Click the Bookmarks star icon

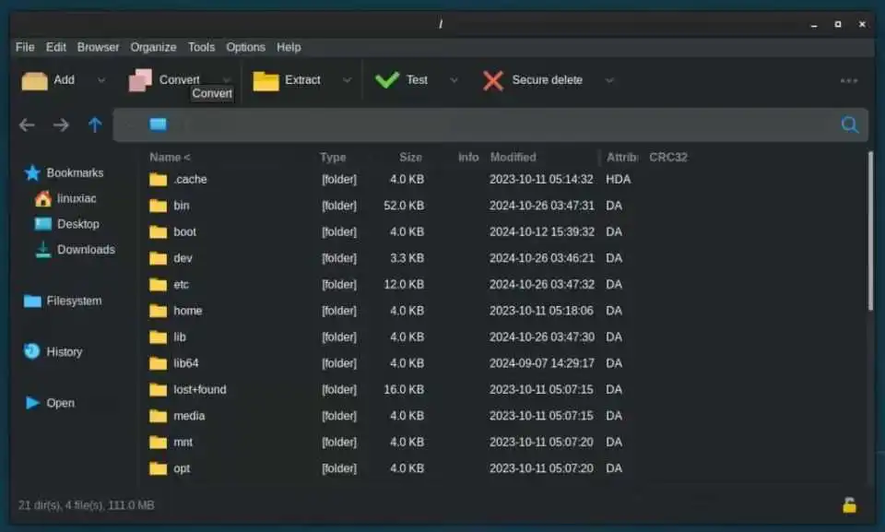point(33,172)
